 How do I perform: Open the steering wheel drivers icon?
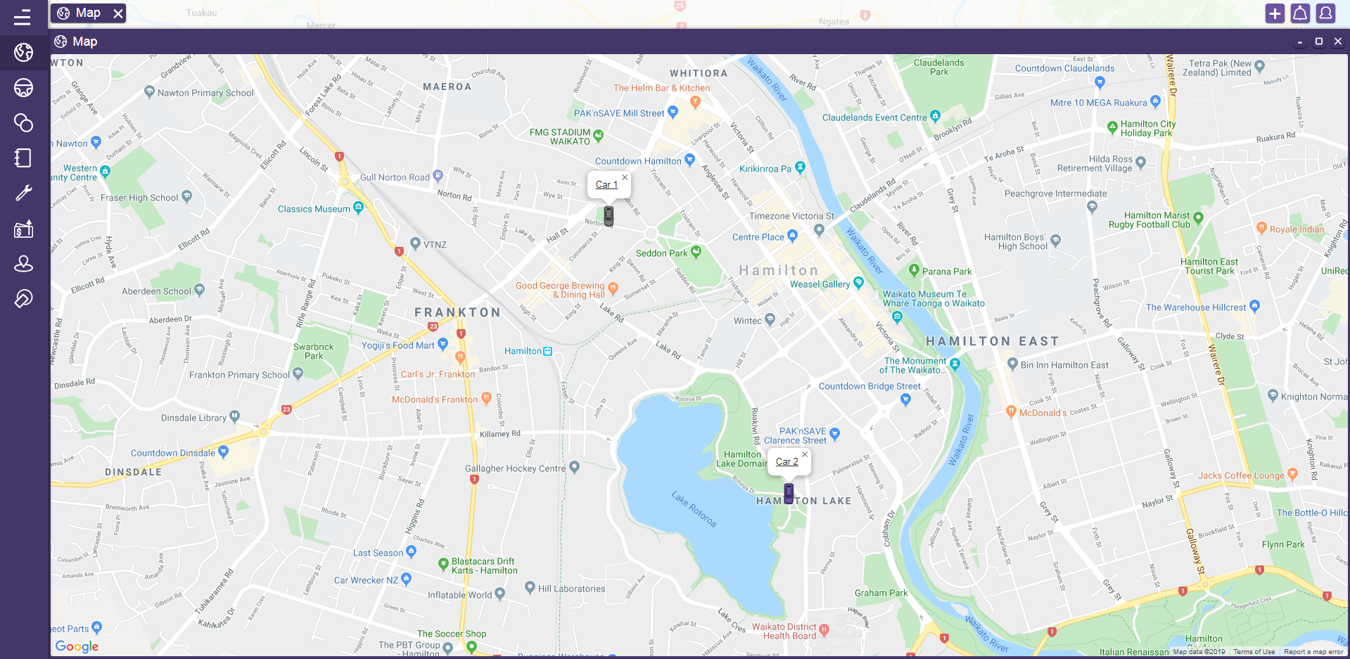[24, 88]
